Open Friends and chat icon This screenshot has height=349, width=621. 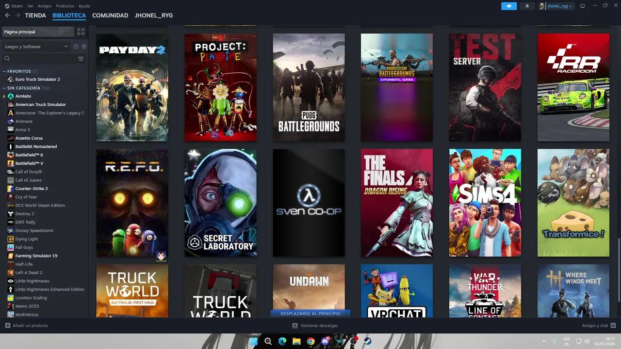point(613,326)
